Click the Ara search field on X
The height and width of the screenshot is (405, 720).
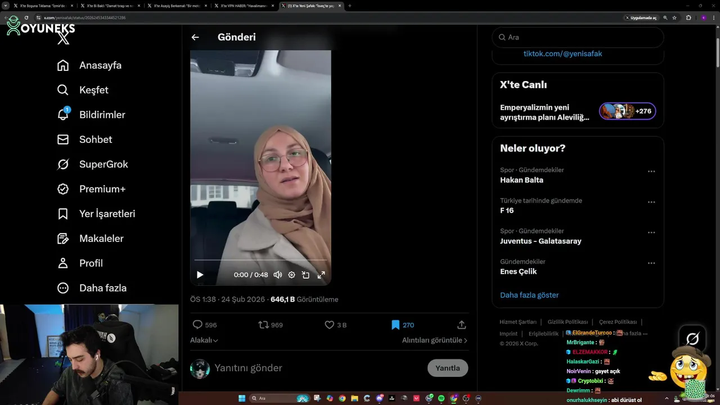[x=578, y=37]
